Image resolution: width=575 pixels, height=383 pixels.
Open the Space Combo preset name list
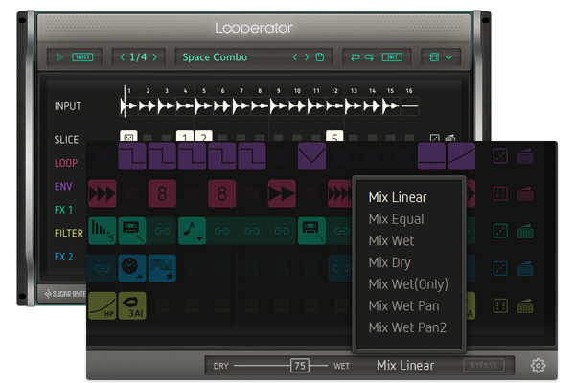(215, 57)
